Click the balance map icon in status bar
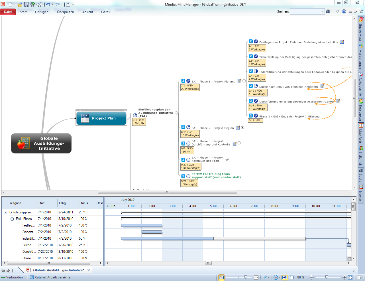Screen dimensions: 365x281 (276, 277)
